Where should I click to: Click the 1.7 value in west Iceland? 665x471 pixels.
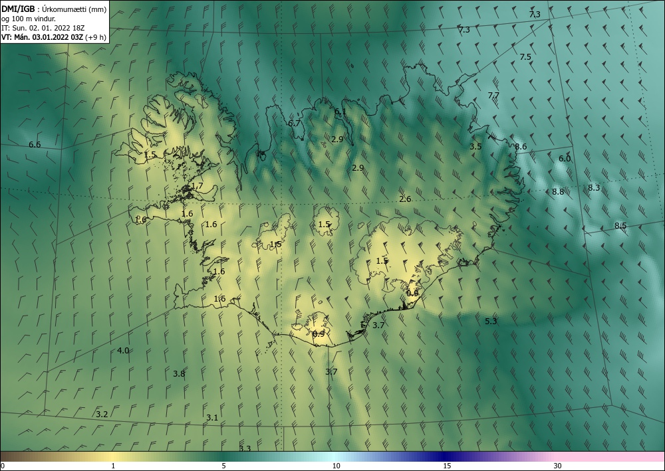point(198,186)
